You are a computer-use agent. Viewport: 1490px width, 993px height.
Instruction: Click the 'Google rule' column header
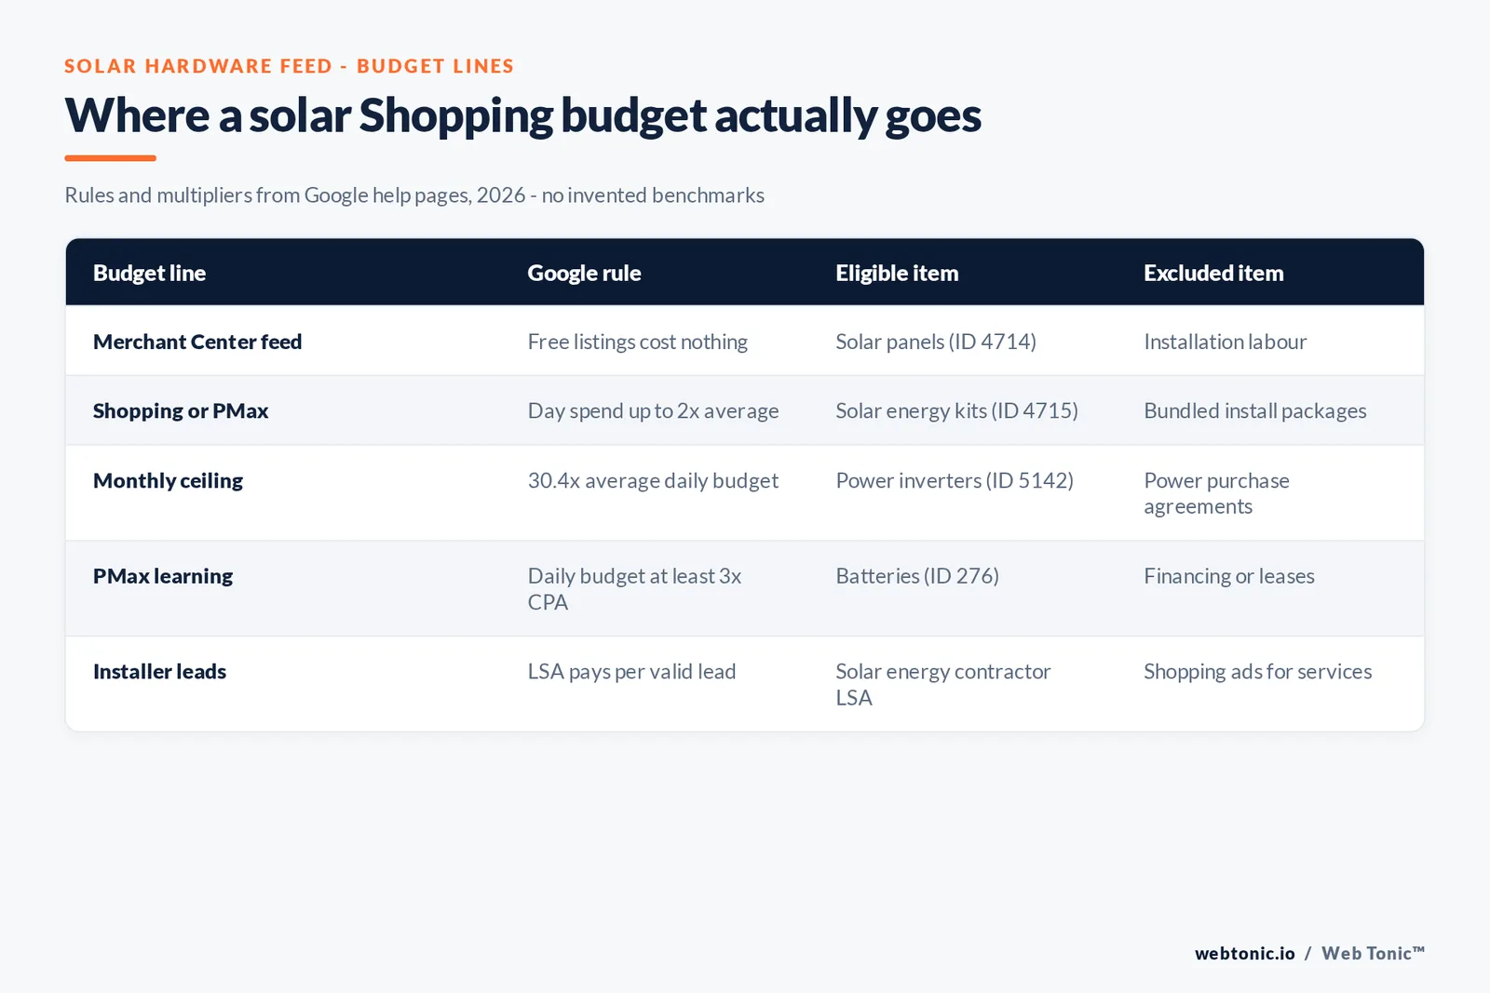(584, 273)
